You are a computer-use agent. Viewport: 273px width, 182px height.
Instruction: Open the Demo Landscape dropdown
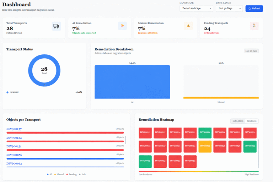(x=196, y=8)
